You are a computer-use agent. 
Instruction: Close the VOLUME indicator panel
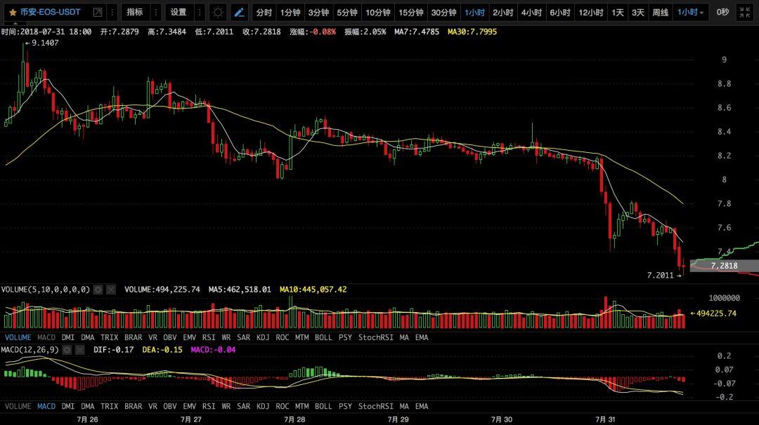coord(111,289)
